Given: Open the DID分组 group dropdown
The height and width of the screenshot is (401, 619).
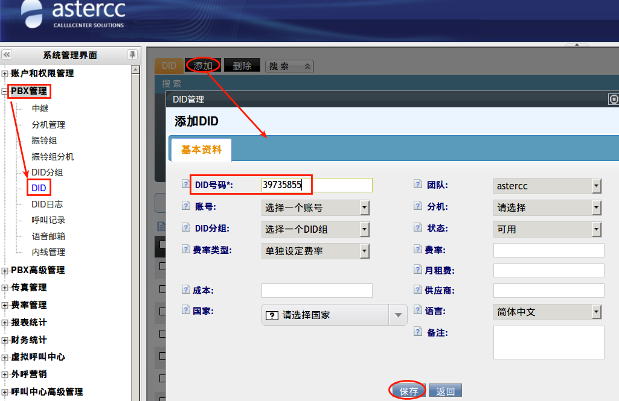Looking at the screenshot, I should [x=315, y=229].
